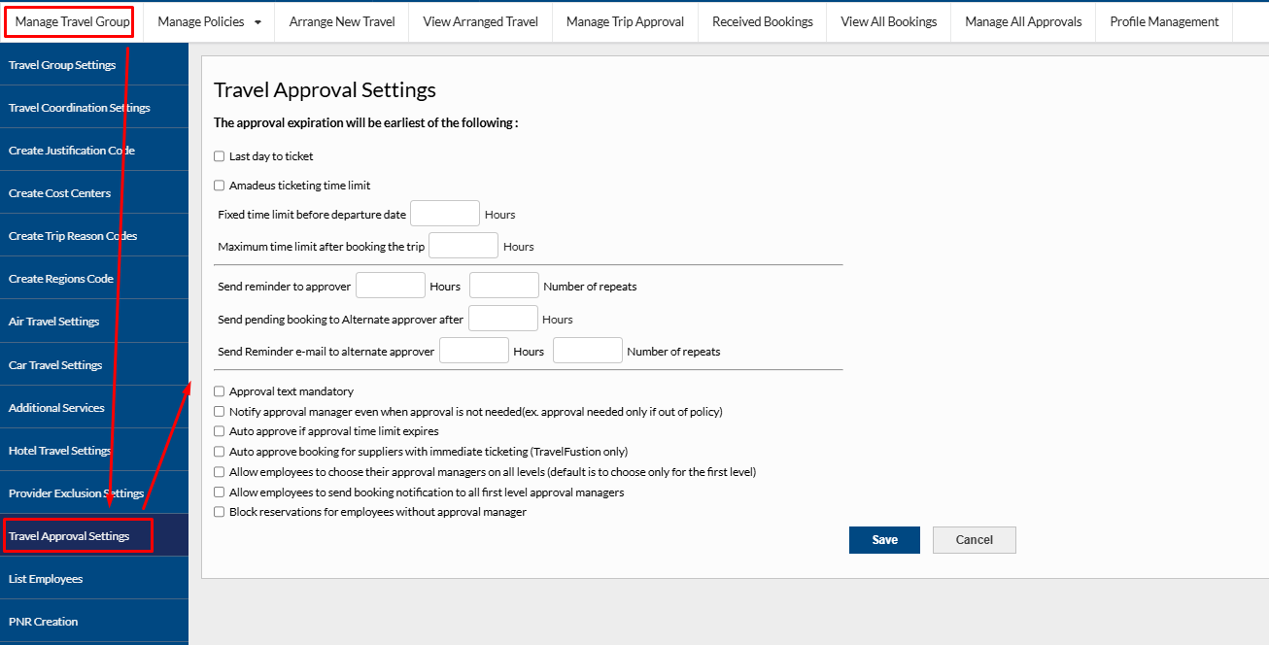
Task: Select Create Cost Centers in sidebar
Action: point(94,193)
